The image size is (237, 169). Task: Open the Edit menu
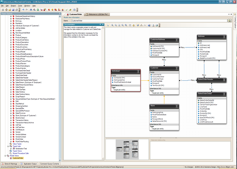7,6
